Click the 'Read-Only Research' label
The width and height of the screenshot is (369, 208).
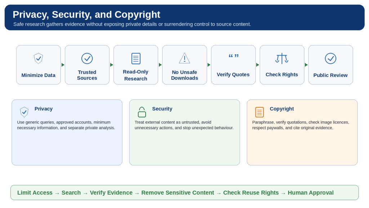[136, 75]
